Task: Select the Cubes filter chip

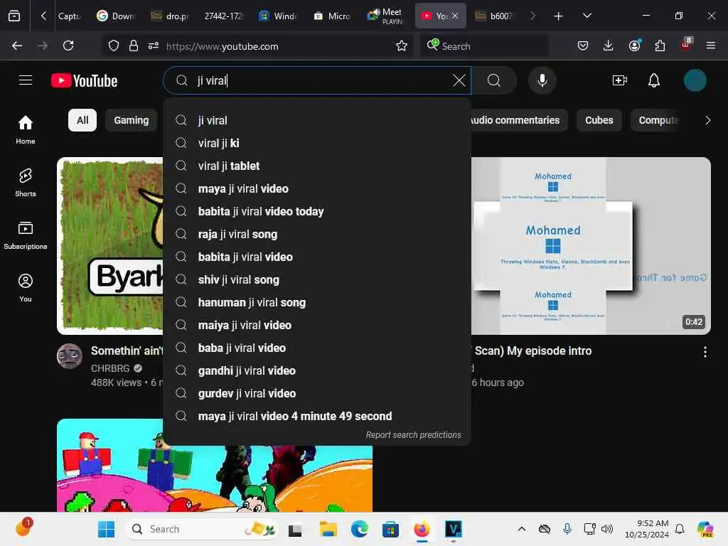Action: tap(599, 120)
